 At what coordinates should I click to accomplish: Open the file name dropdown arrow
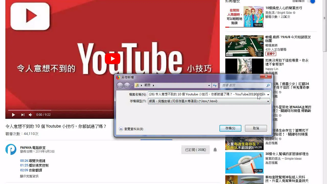tap(268, 95)
